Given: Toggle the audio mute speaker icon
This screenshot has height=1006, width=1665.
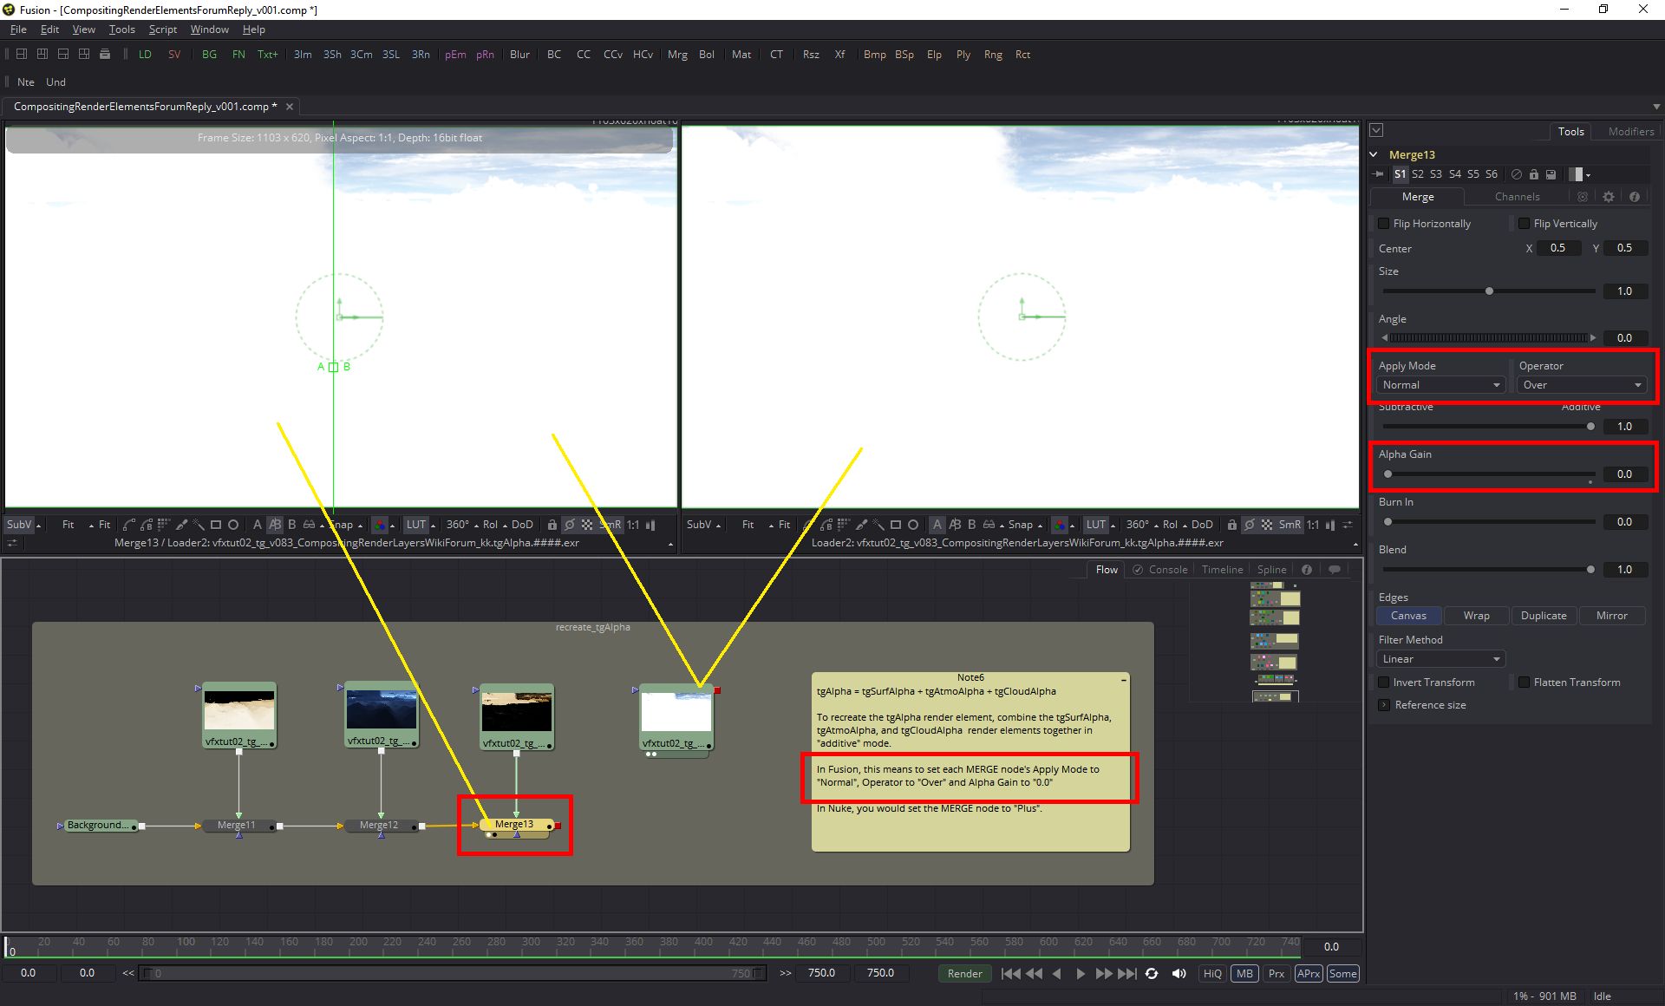Looking at the screenshot, I should 1179,973.
